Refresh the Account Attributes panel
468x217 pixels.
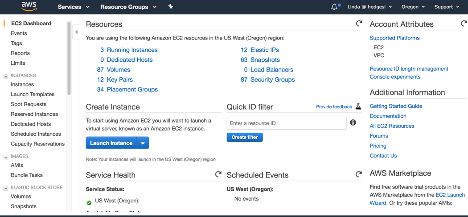pos(464,23)
